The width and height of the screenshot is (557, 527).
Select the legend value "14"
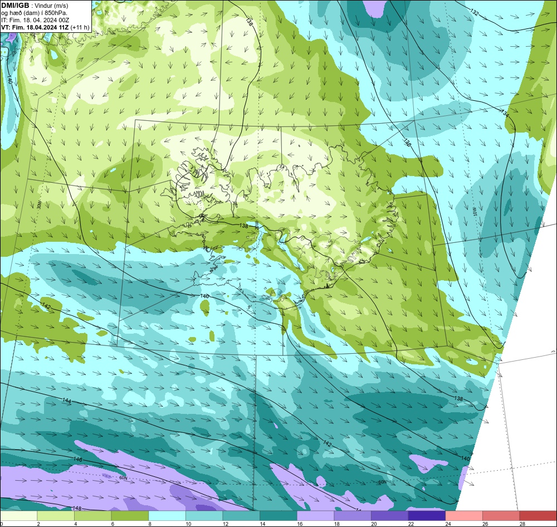click(262, 524)
